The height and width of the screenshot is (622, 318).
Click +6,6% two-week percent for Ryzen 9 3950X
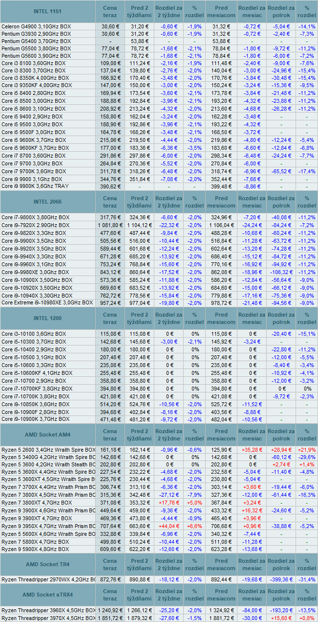pos(194,526)
